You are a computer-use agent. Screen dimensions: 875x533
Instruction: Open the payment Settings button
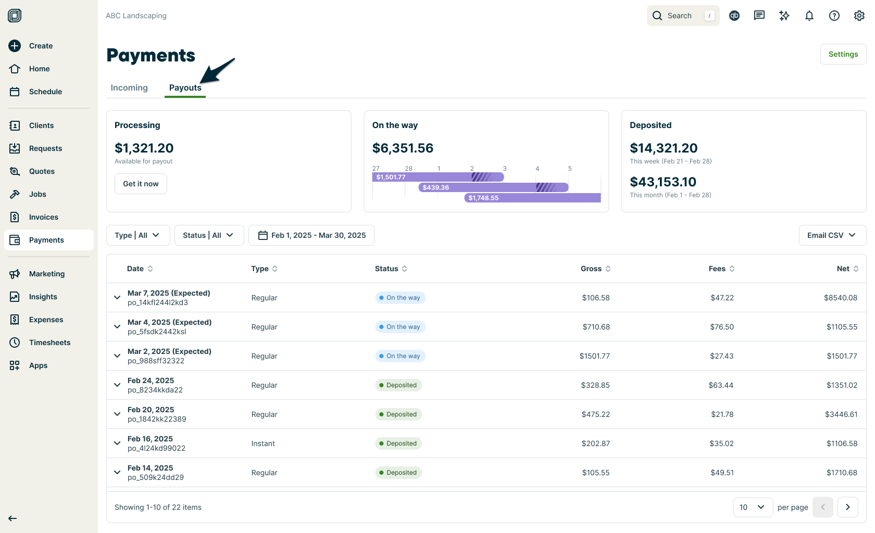[x=843, y=54]
